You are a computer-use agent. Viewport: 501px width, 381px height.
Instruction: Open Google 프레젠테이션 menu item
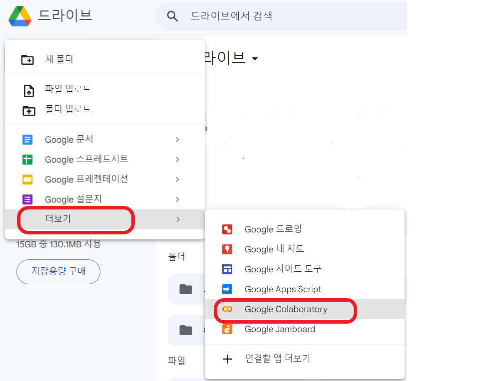pyautogui.click(x=105, y=180)
